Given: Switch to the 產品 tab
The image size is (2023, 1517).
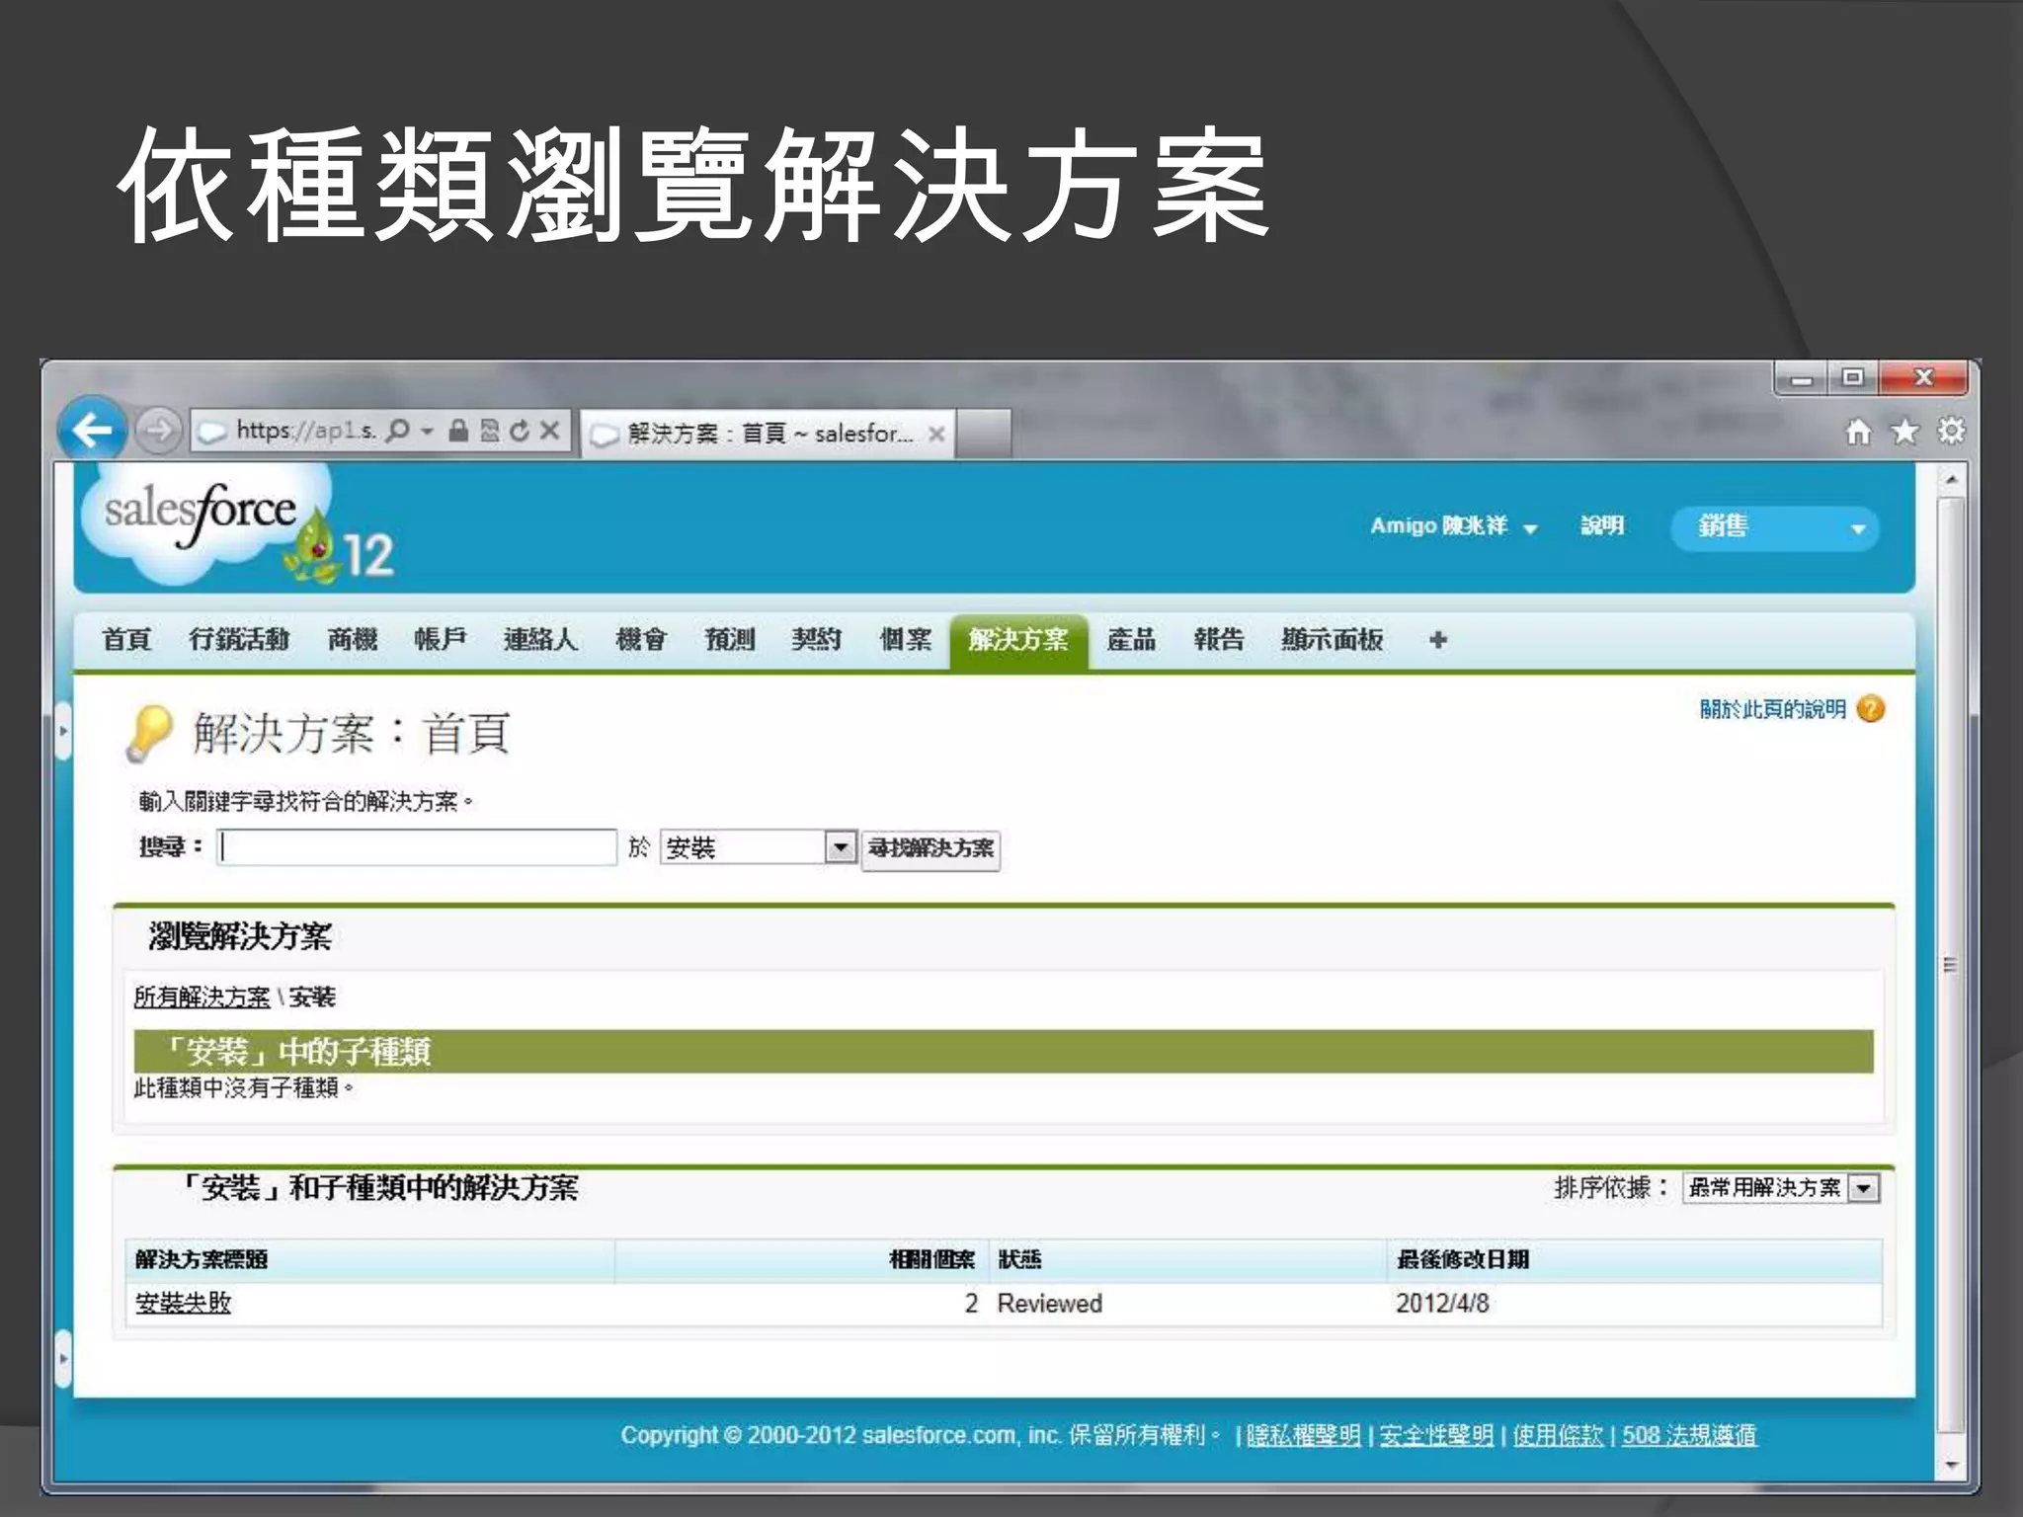Looking at the screenshot, I should pyautogui.click(x=1131, y=640).
